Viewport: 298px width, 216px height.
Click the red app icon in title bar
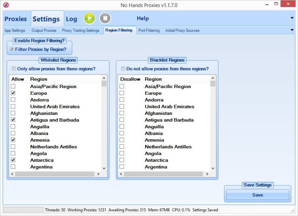(6, 5)
